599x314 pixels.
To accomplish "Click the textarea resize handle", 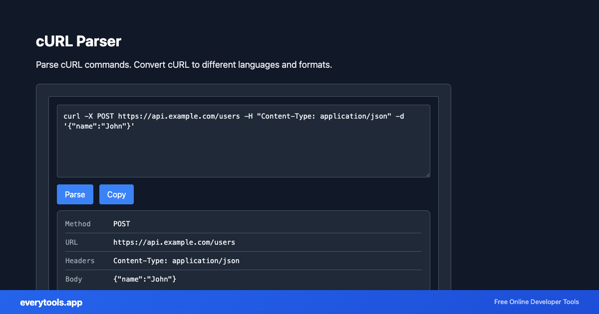I will coord(427,174).
